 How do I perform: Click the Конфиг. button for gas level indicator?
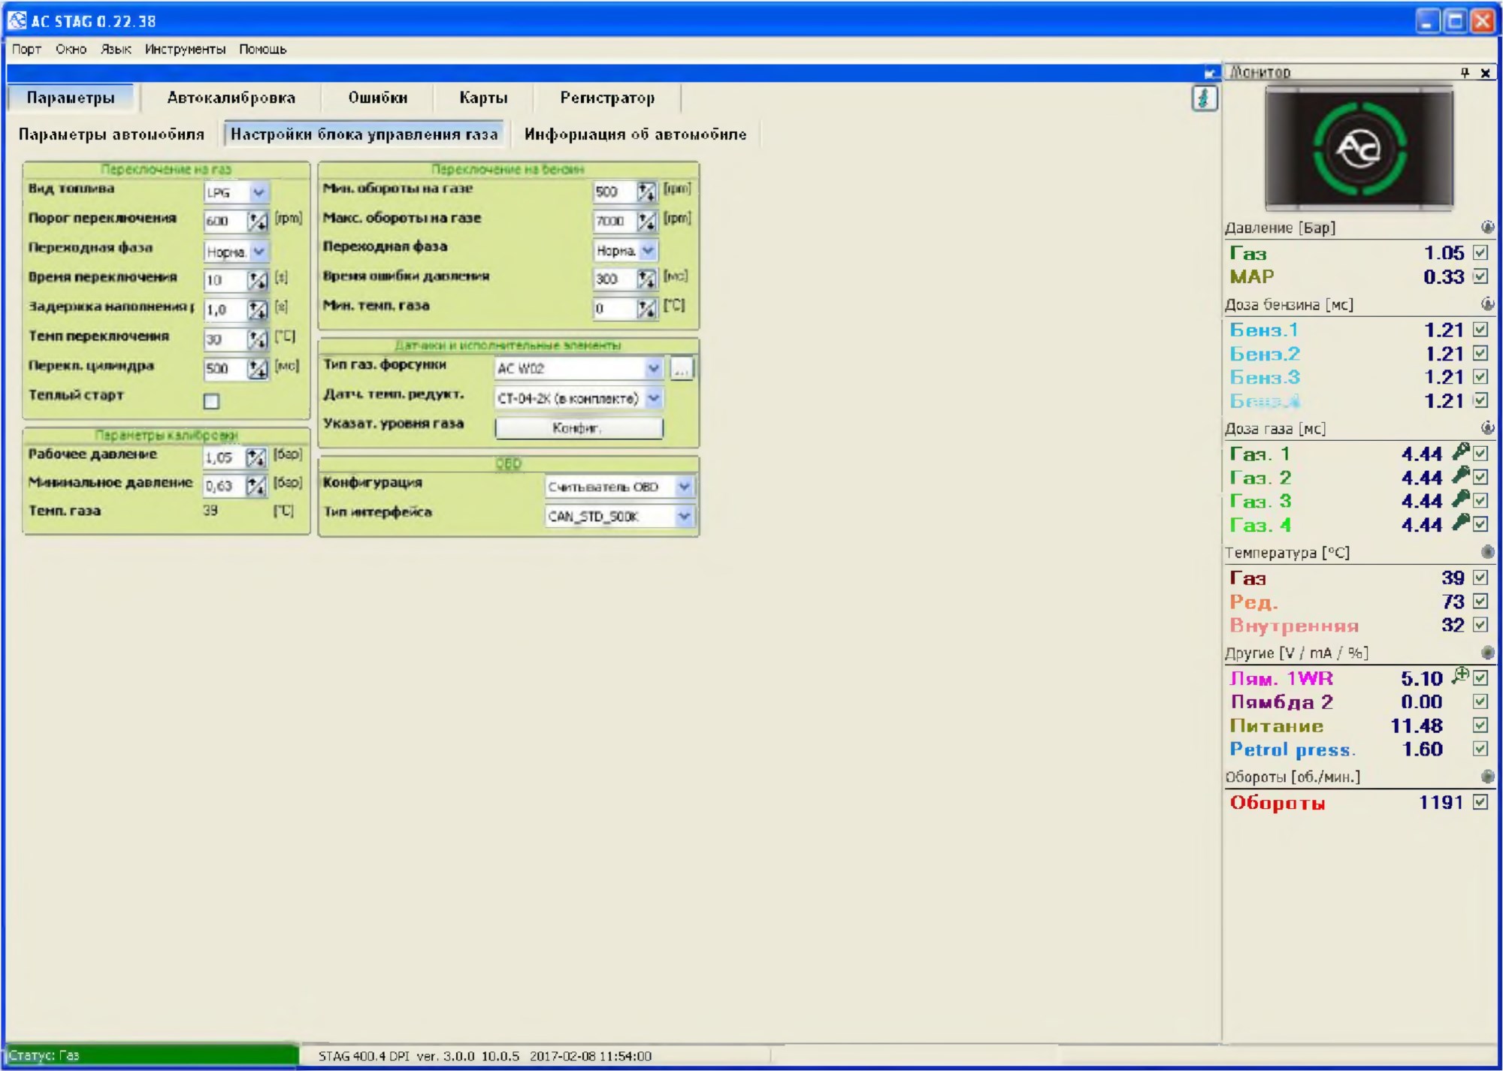click(x=579, y=428)
